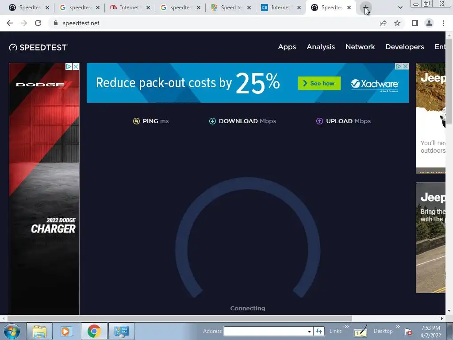This screenshot has width=453, height=340.
Task: Open Chrome three-dot menu
Action: coord(443,23)
